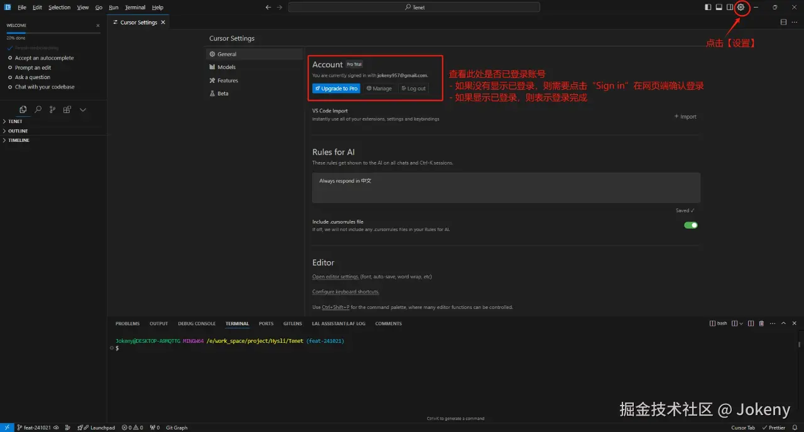Open the Source Control icon in sidebar
Viewport: 804px width, 432px height.
click(52, 109)
